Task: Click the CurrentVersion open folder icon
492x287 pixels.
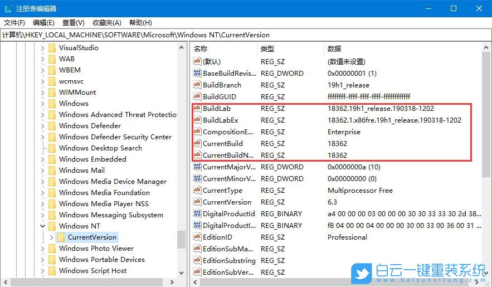Action: pos(61,237)
